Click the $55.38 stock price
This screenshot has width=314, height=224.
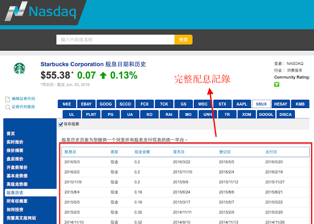[55, 75]
